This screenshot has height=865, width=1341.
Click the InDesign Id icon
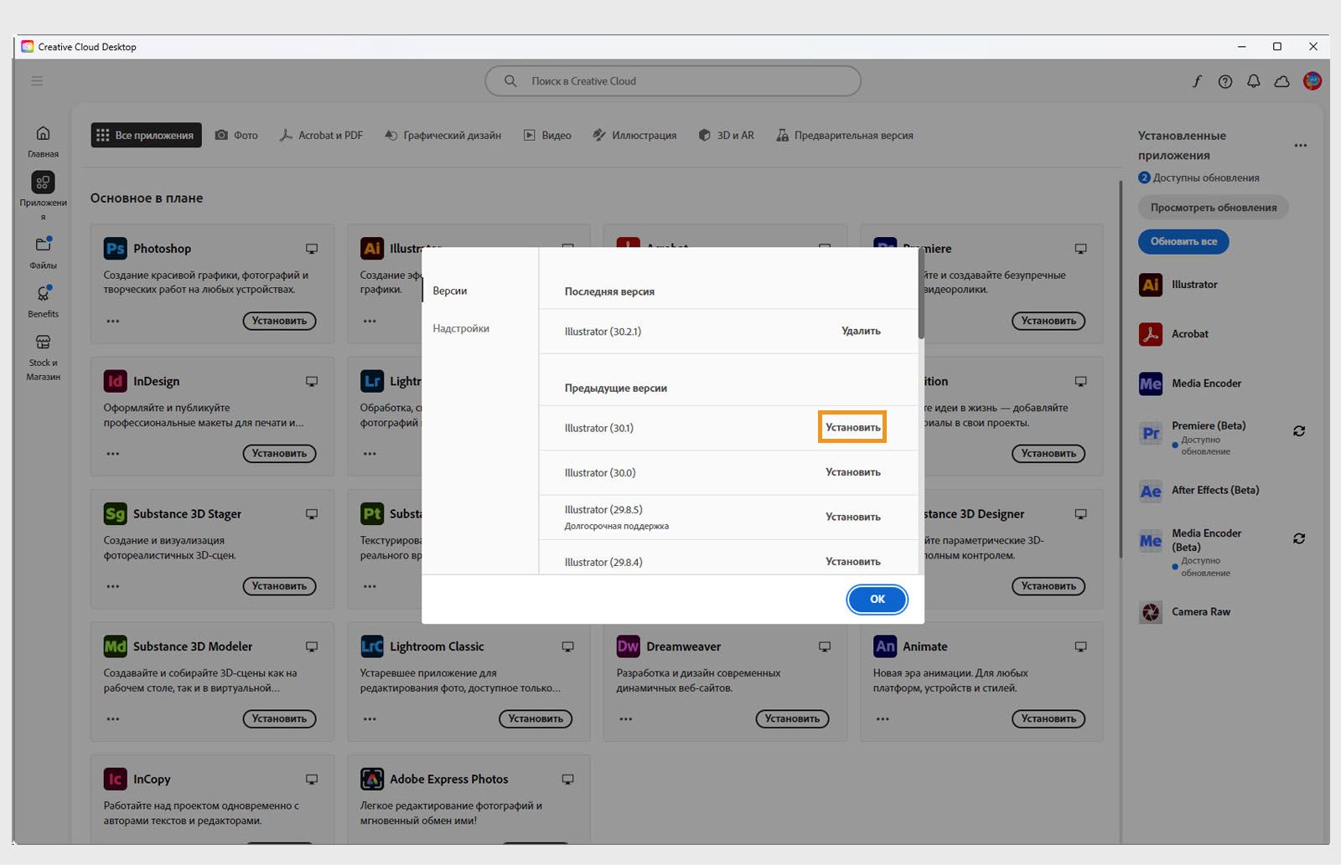(x=115, y=381)
